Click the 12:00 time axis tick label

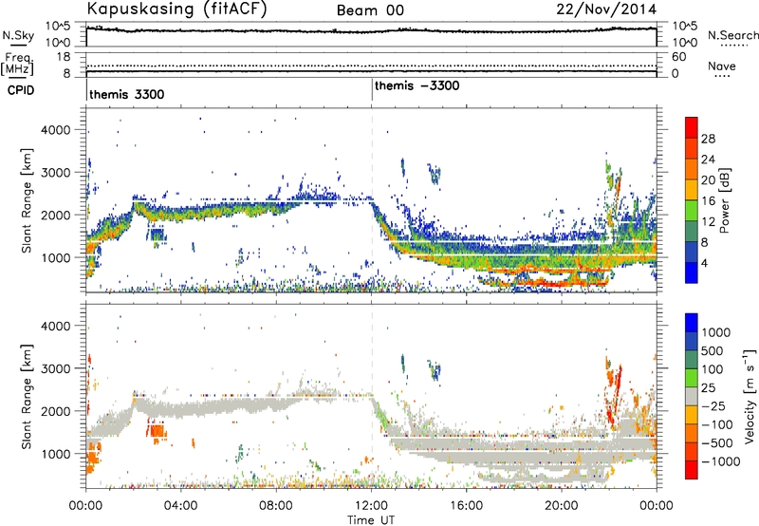tap(371, 506)
